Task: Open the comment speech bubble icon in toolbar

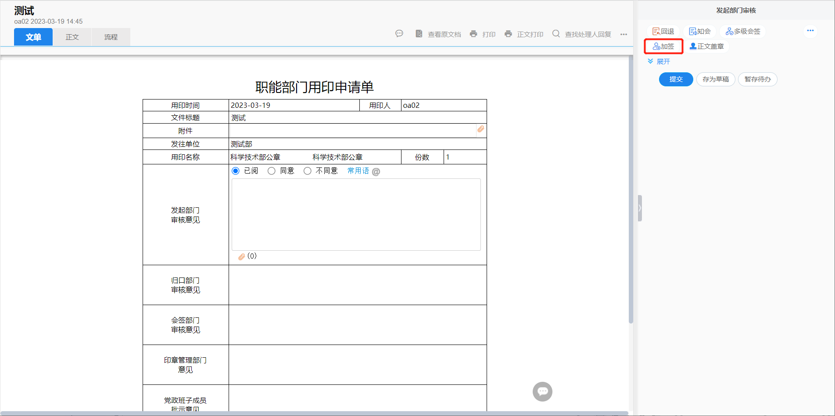Action: click(x=399, y=33)
